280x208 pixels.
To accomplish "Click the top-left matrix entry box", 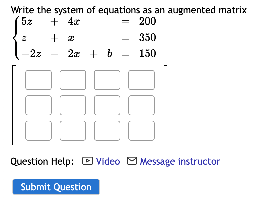I will [x=38, y=80].
